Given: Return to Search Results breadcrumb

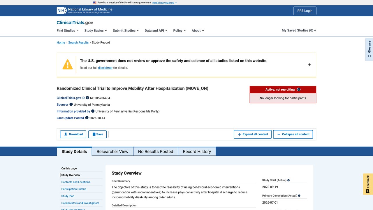Looking at the screenshot, I should click(x=78, y=43).
